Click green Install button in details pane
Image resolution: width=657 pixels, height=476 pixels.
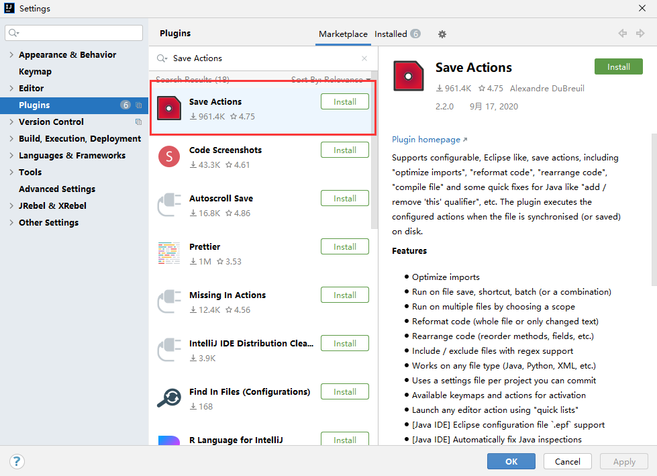(619, 66)
